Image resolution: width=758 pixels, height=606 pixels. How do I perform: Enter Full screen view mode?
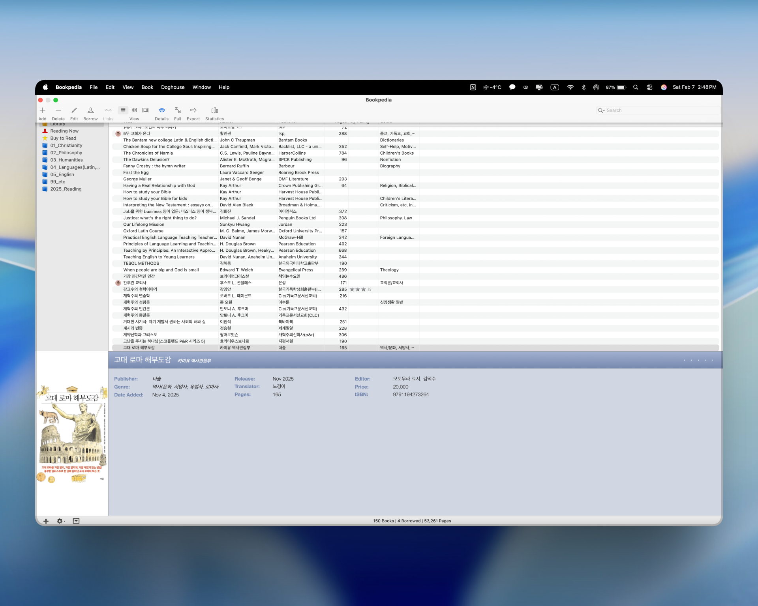click(x=178, y=110)
